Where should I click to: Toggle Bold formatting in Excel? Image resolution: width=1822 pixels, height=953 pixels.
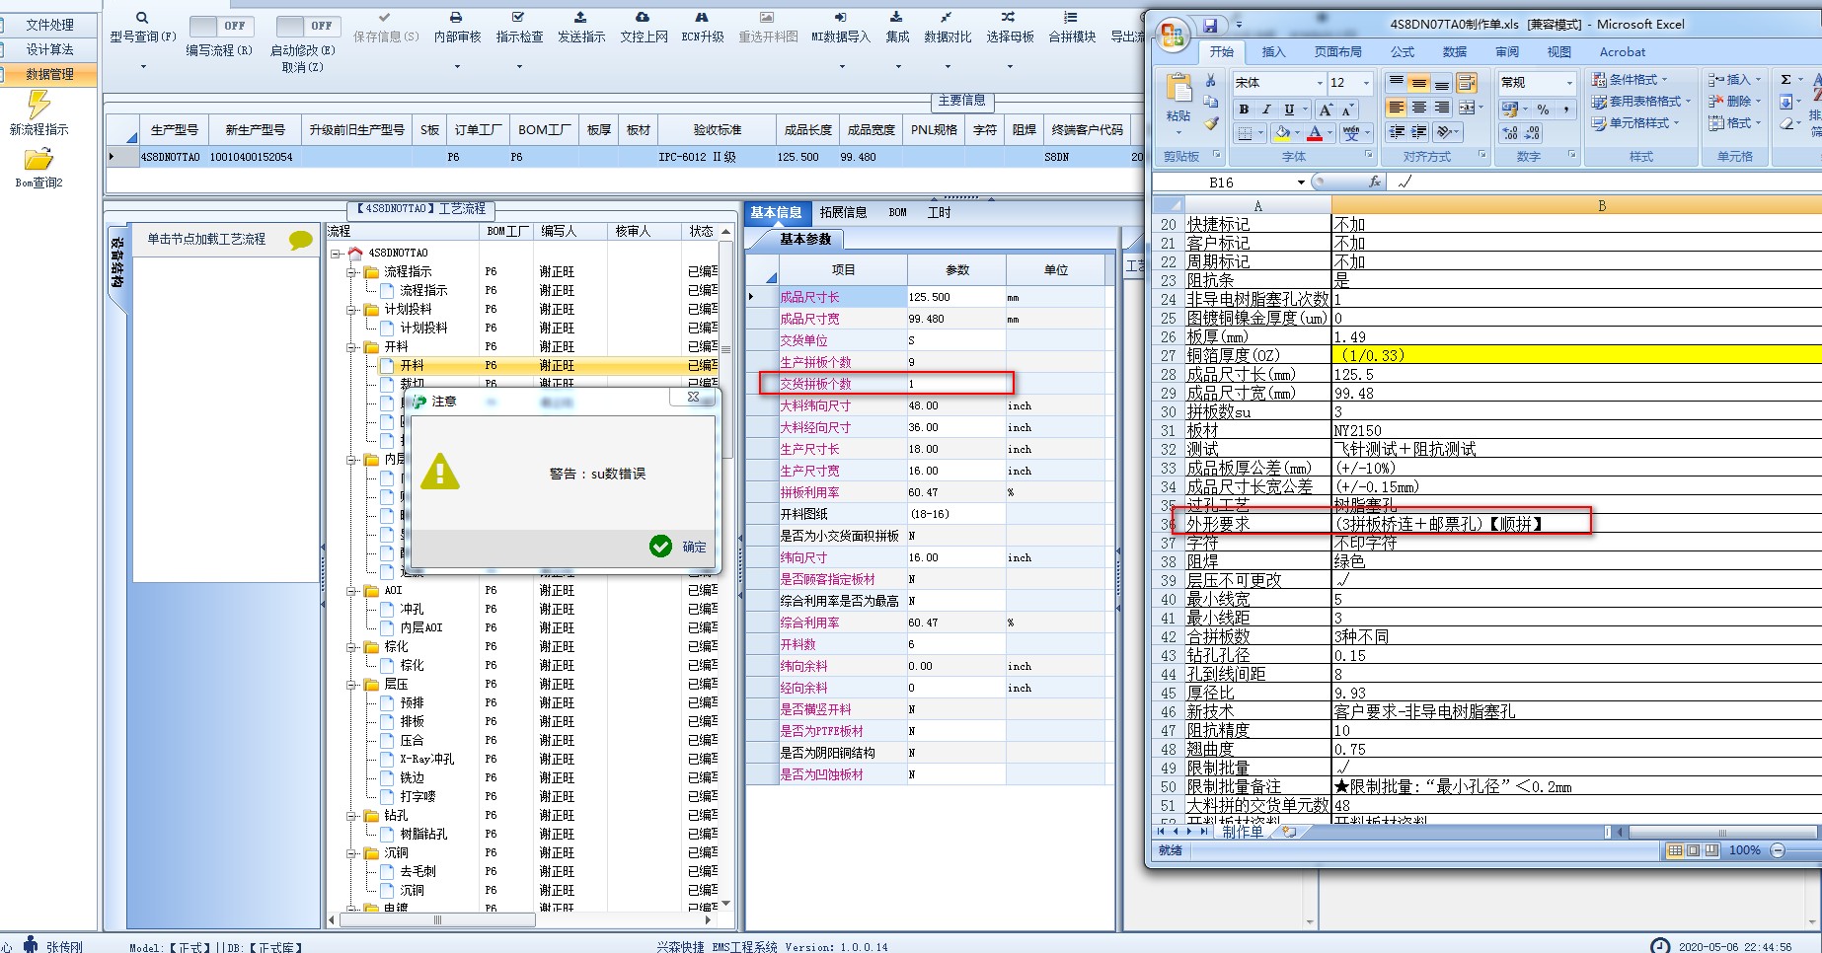(x=1244, y=110)
